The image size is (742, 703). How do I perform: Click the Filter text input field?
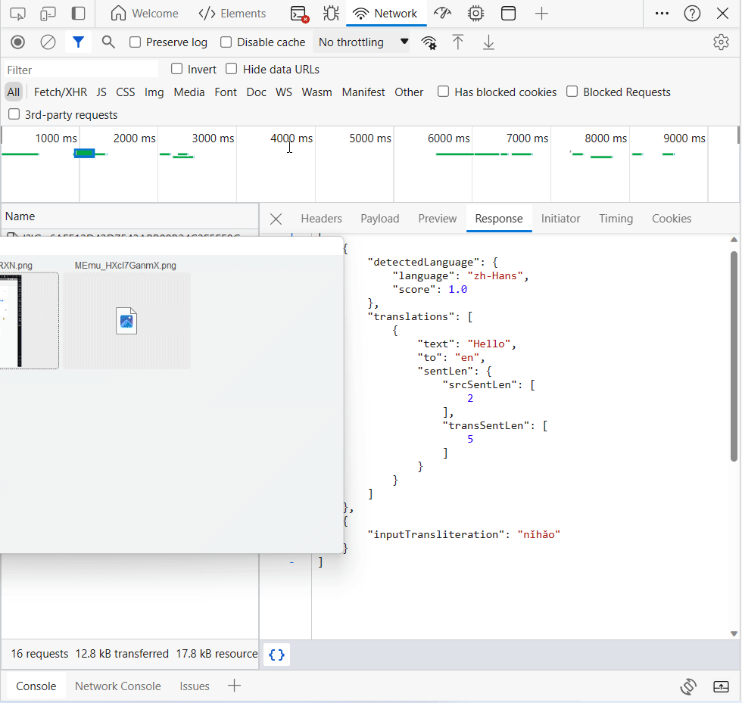tap(82, 70)
